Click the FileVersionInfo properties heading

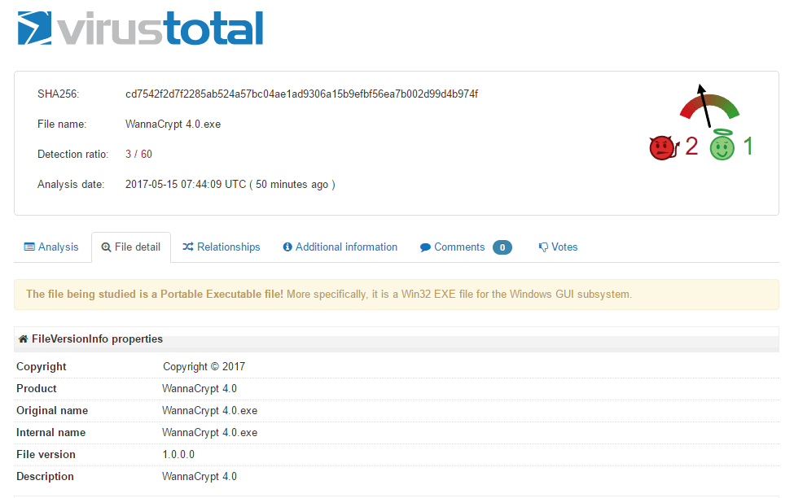[97, 339]
